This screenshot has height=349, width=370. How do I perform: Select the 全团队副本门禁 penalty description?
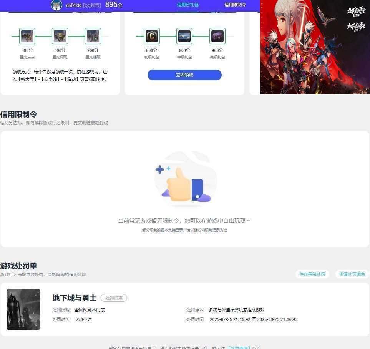coord(90,310)
